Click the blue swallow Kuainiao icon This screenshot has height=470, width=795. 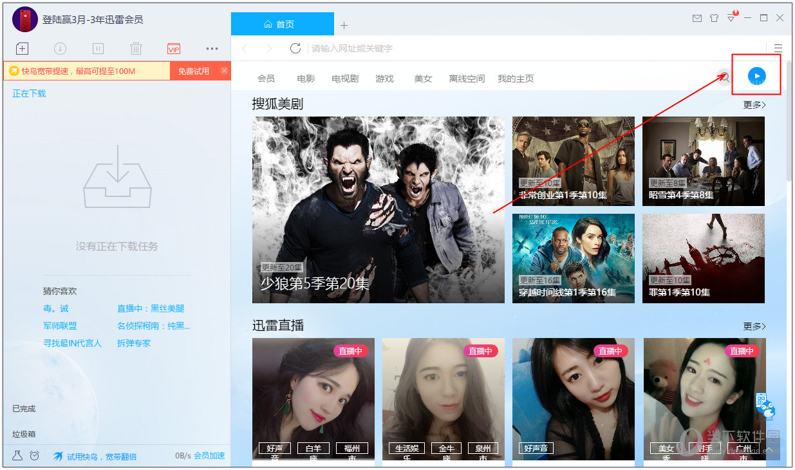pyautogui.click(x=58, y=456)
